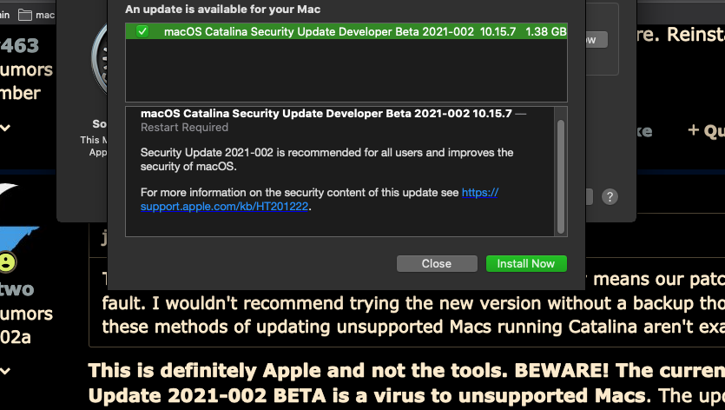
Task: Click the '+ Qu' quote link in forum
Action: (x=707, y=131)
